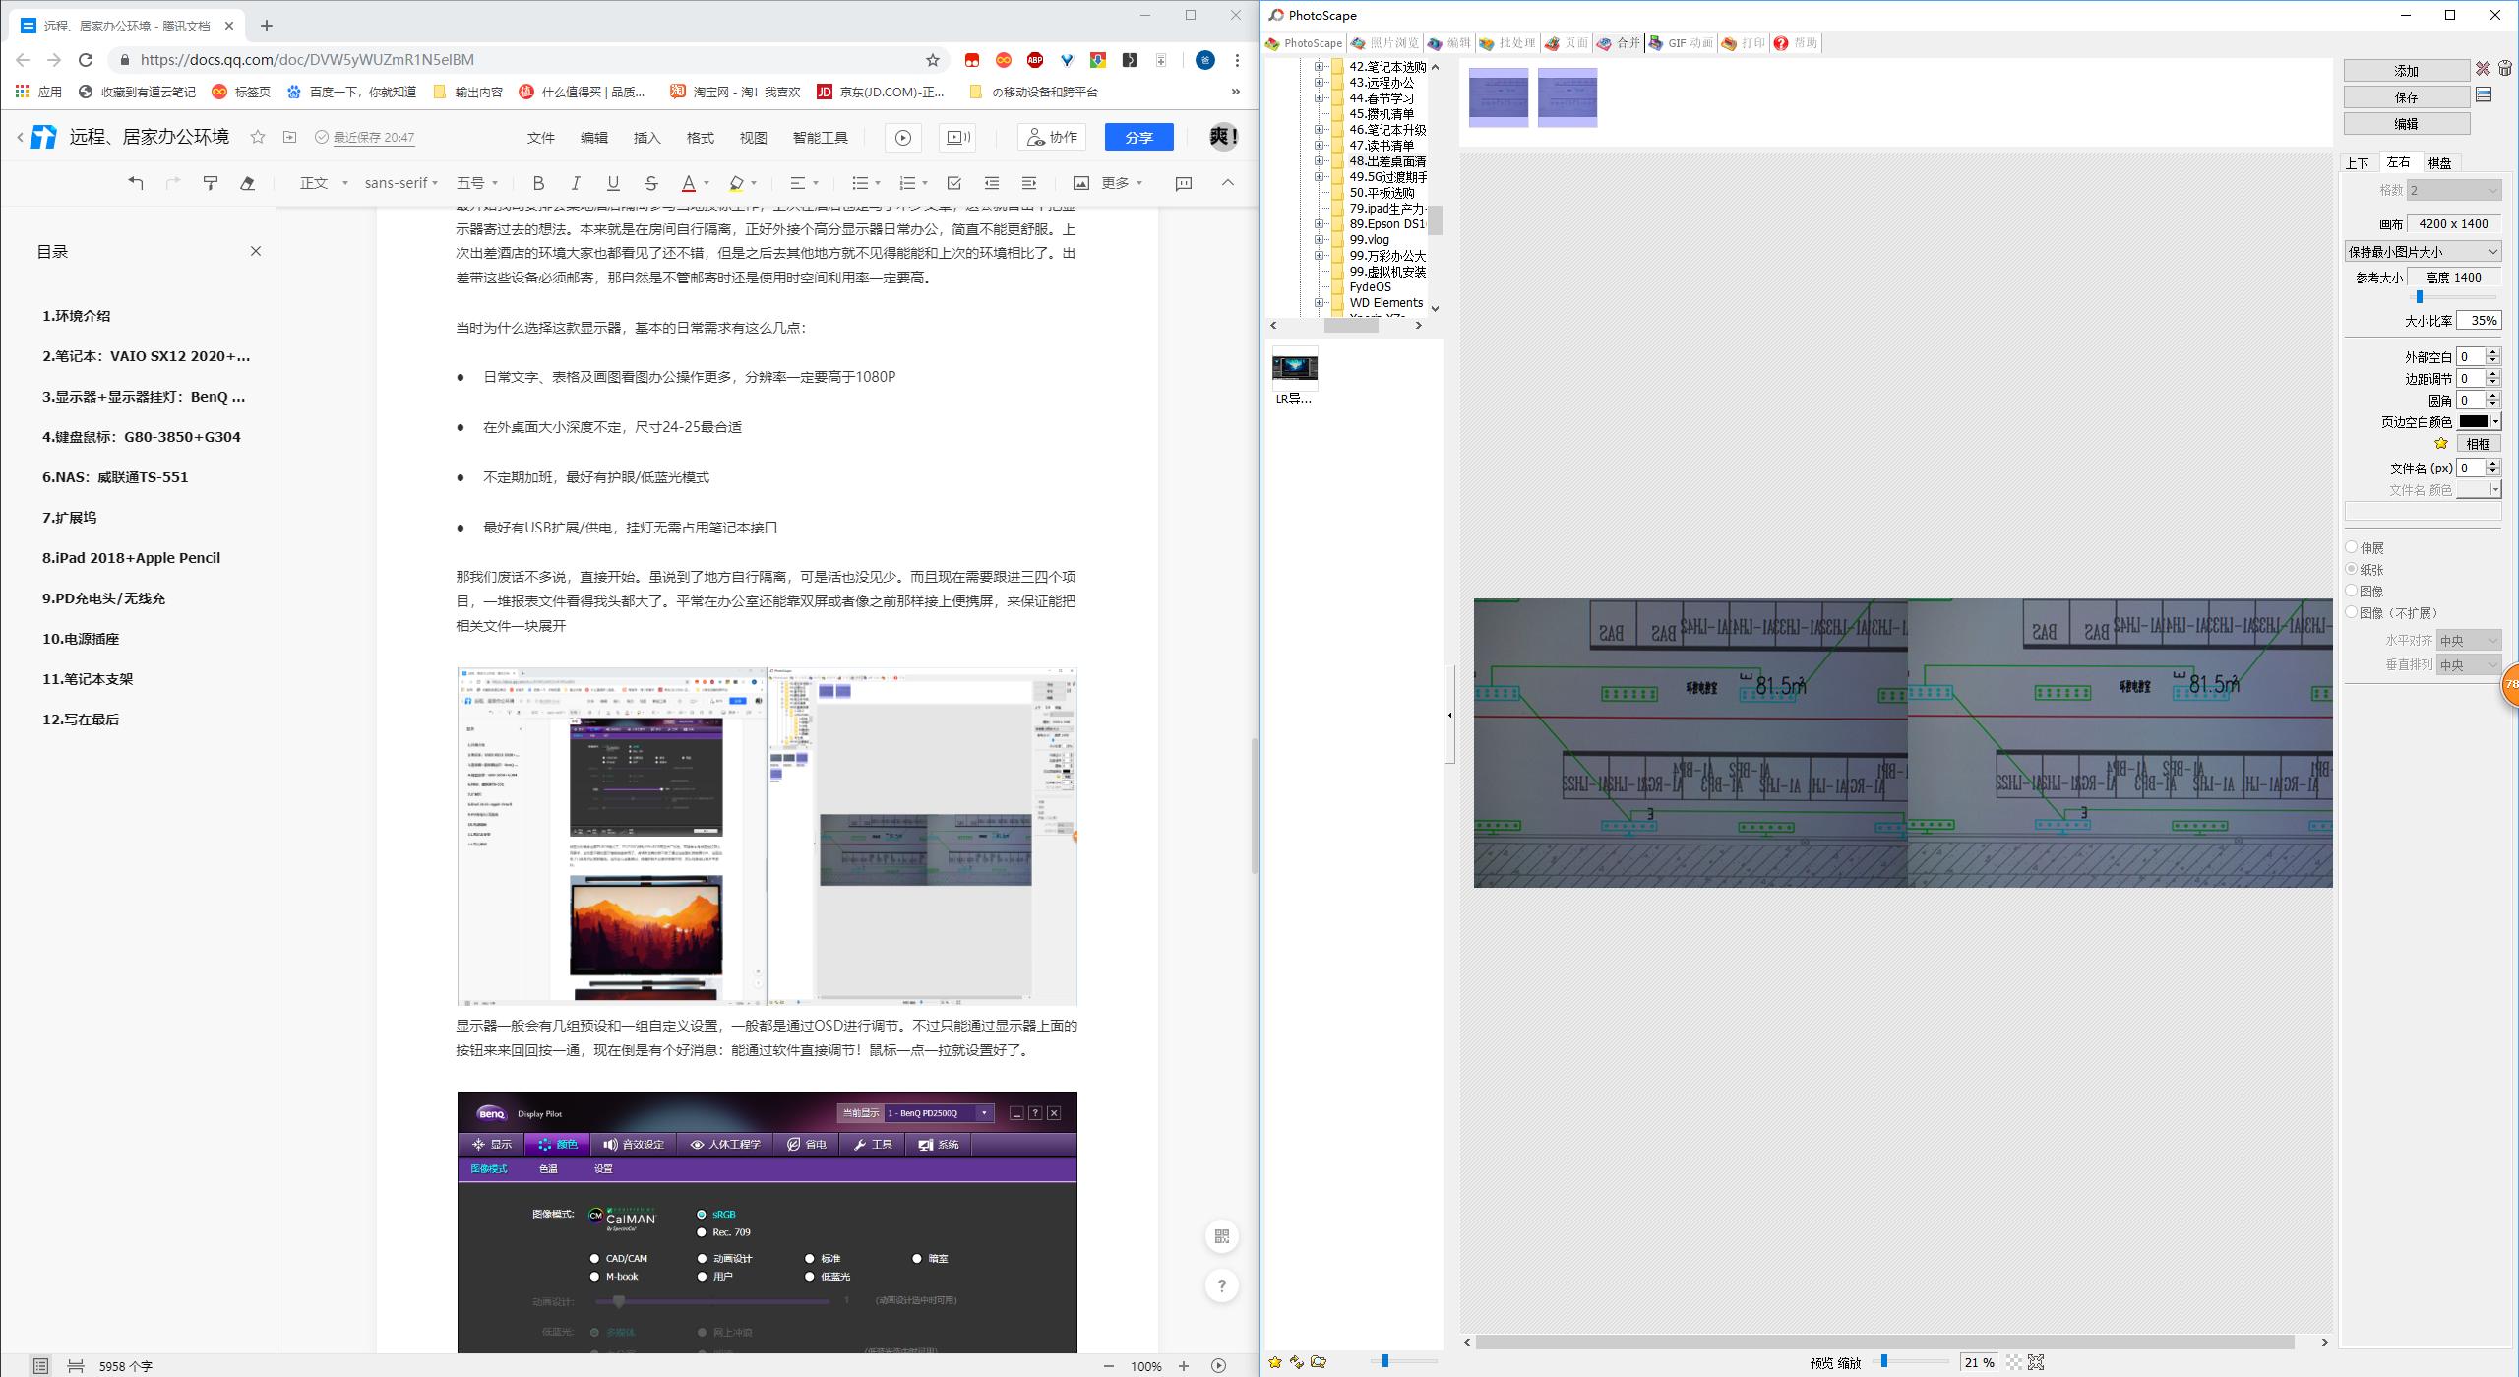
Task: Open the comments panel icon
Action: click(x=1184, y=183)
